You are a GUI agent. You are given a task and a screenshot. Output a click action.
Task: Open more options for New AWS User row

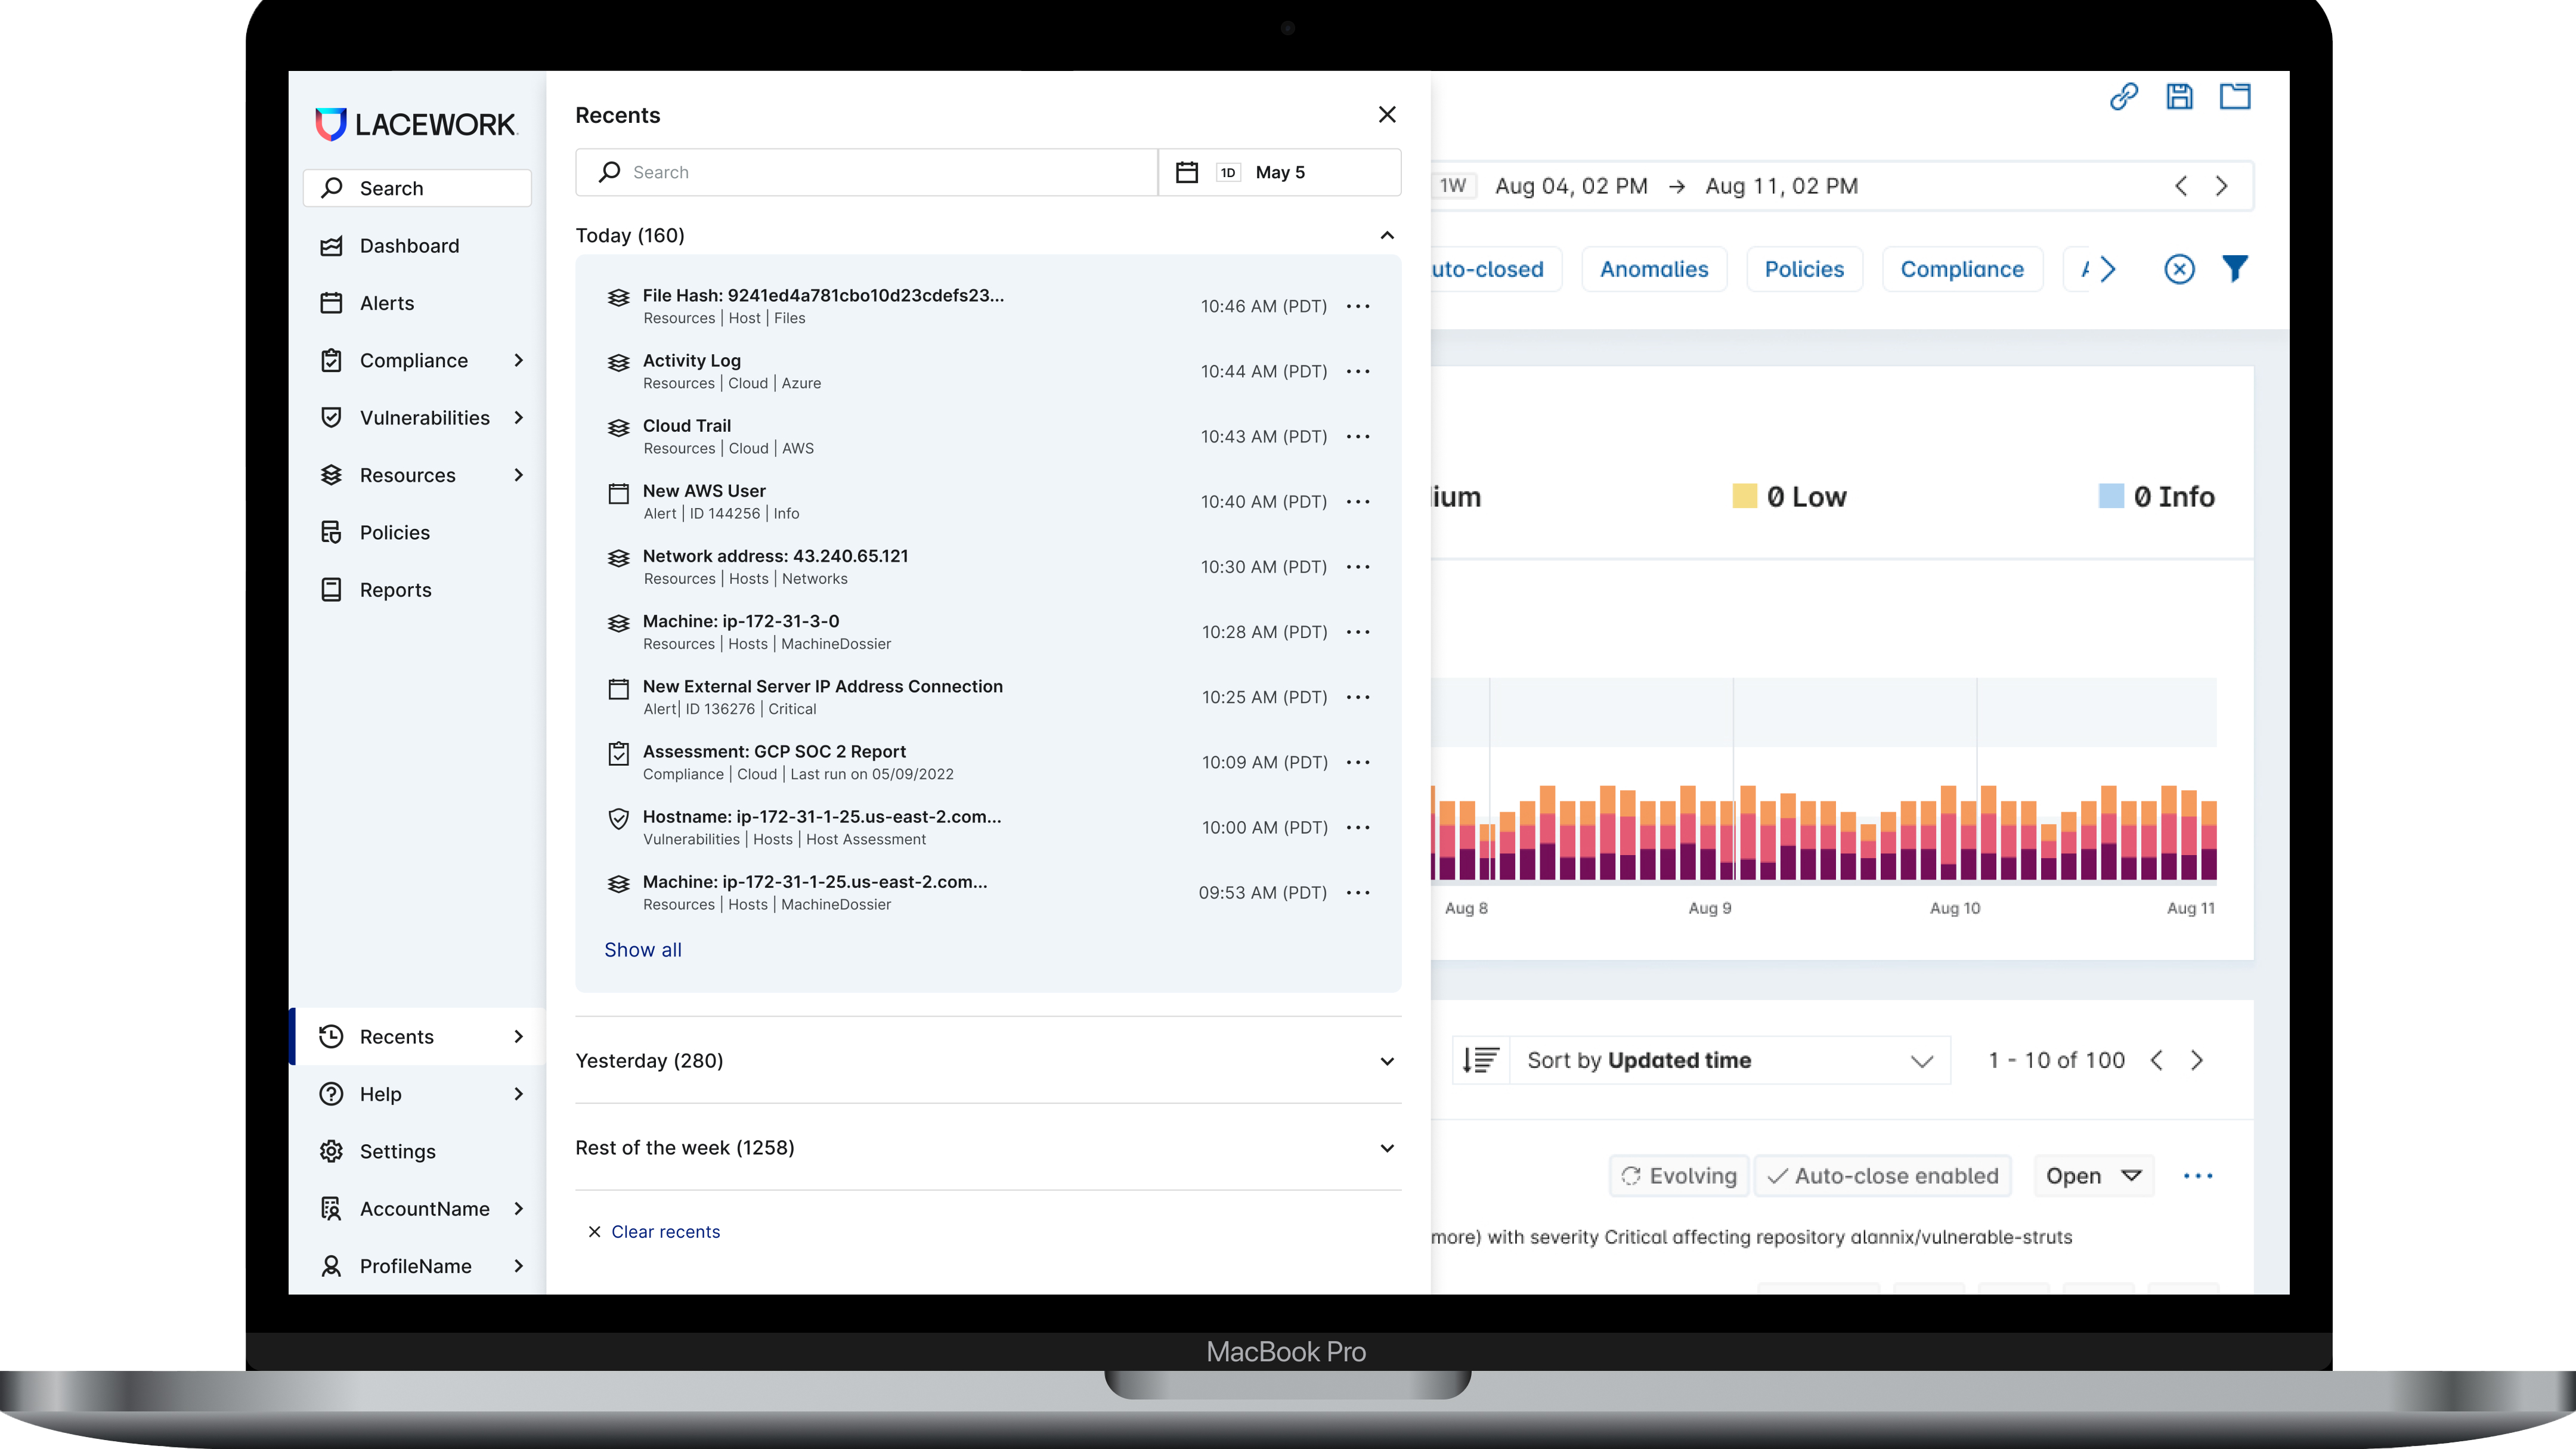point(1358,501)
